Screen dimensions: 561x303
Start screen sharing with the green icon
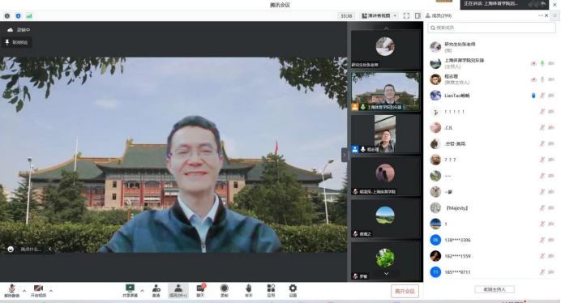click(x=130, y=291)
